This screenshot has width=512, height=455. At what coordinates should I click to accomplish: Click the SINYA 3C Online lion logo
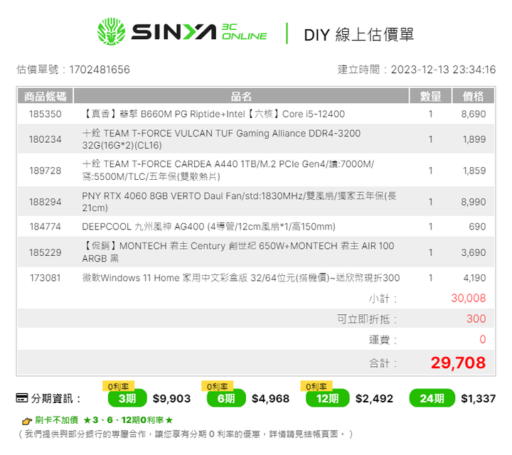tap(111, 31)
